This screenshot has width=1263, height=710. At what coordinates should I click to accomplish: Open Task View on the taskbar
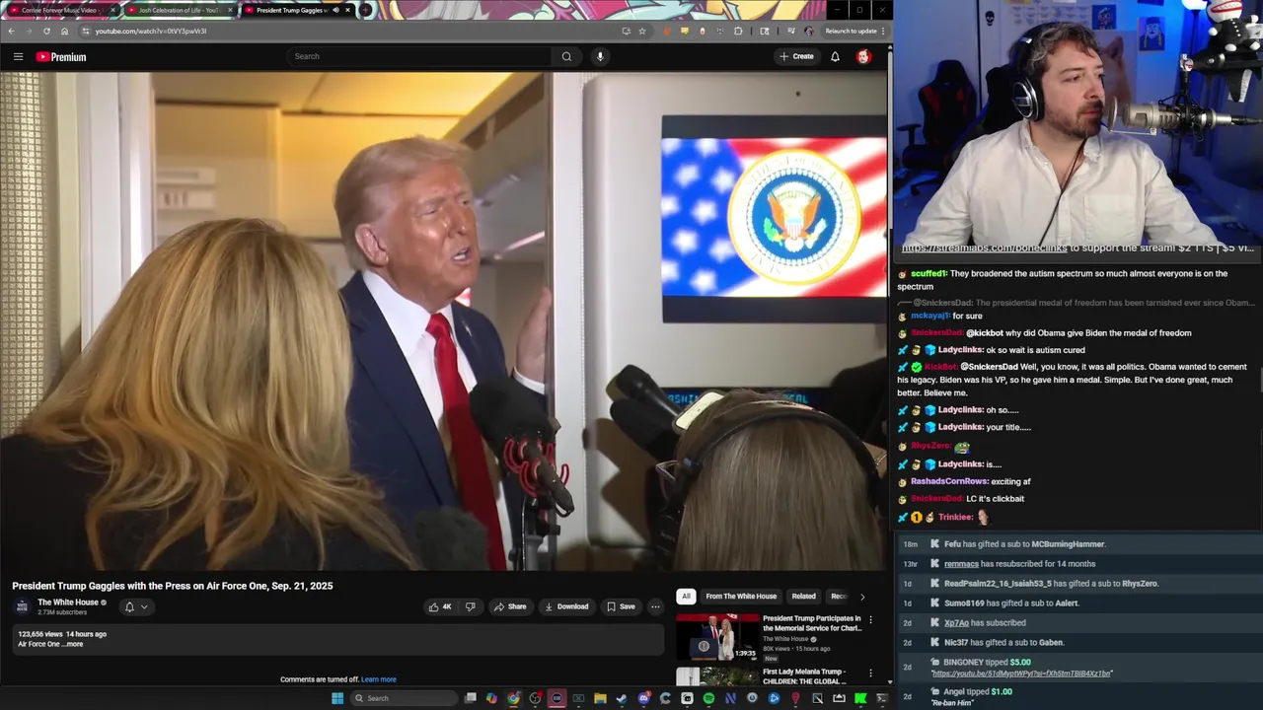pyautogui.click(x=471, y=698)
